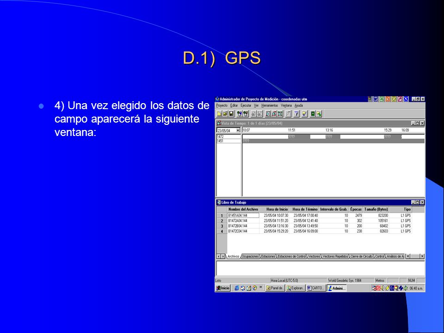Switch to the Estaciones de Control tab
This screenshot has width=444, height=333.
pyautogui.click(x=292, y=257)
